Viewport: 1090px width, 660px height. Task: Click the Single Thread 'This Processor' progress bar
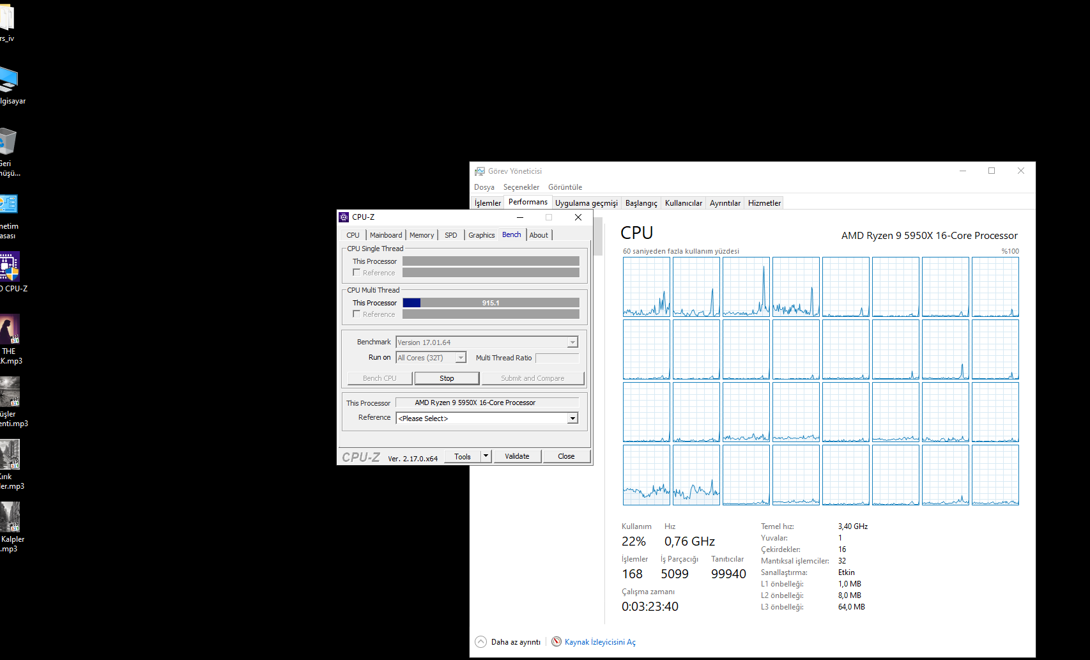491,261
